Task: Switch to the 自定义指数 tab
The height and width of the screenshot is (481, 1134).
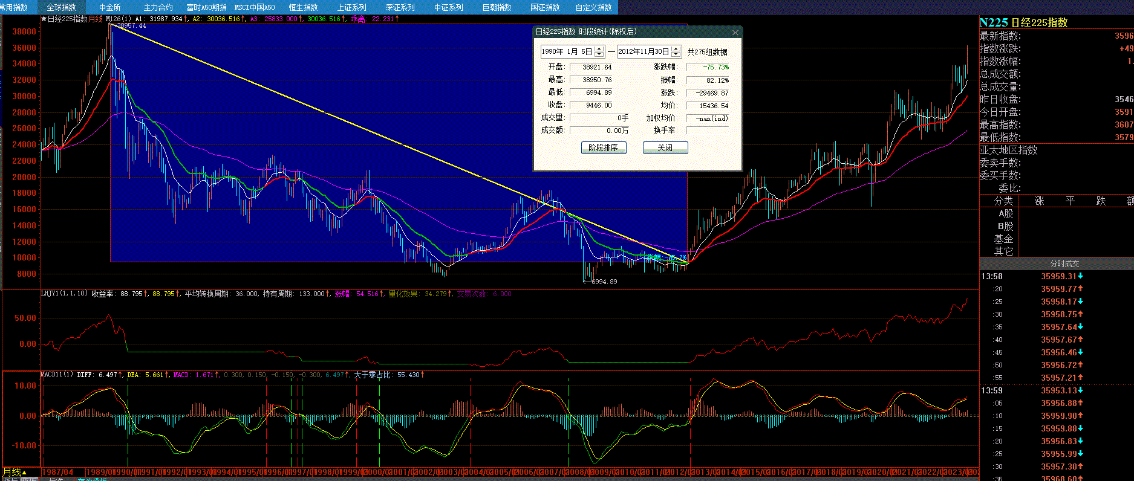Action: [x=594, y=7]
